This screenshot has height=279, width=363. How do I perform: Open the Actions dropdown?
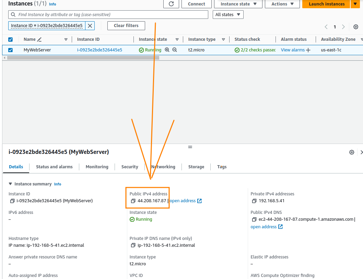pyautogui.click(x=282, y=4)
